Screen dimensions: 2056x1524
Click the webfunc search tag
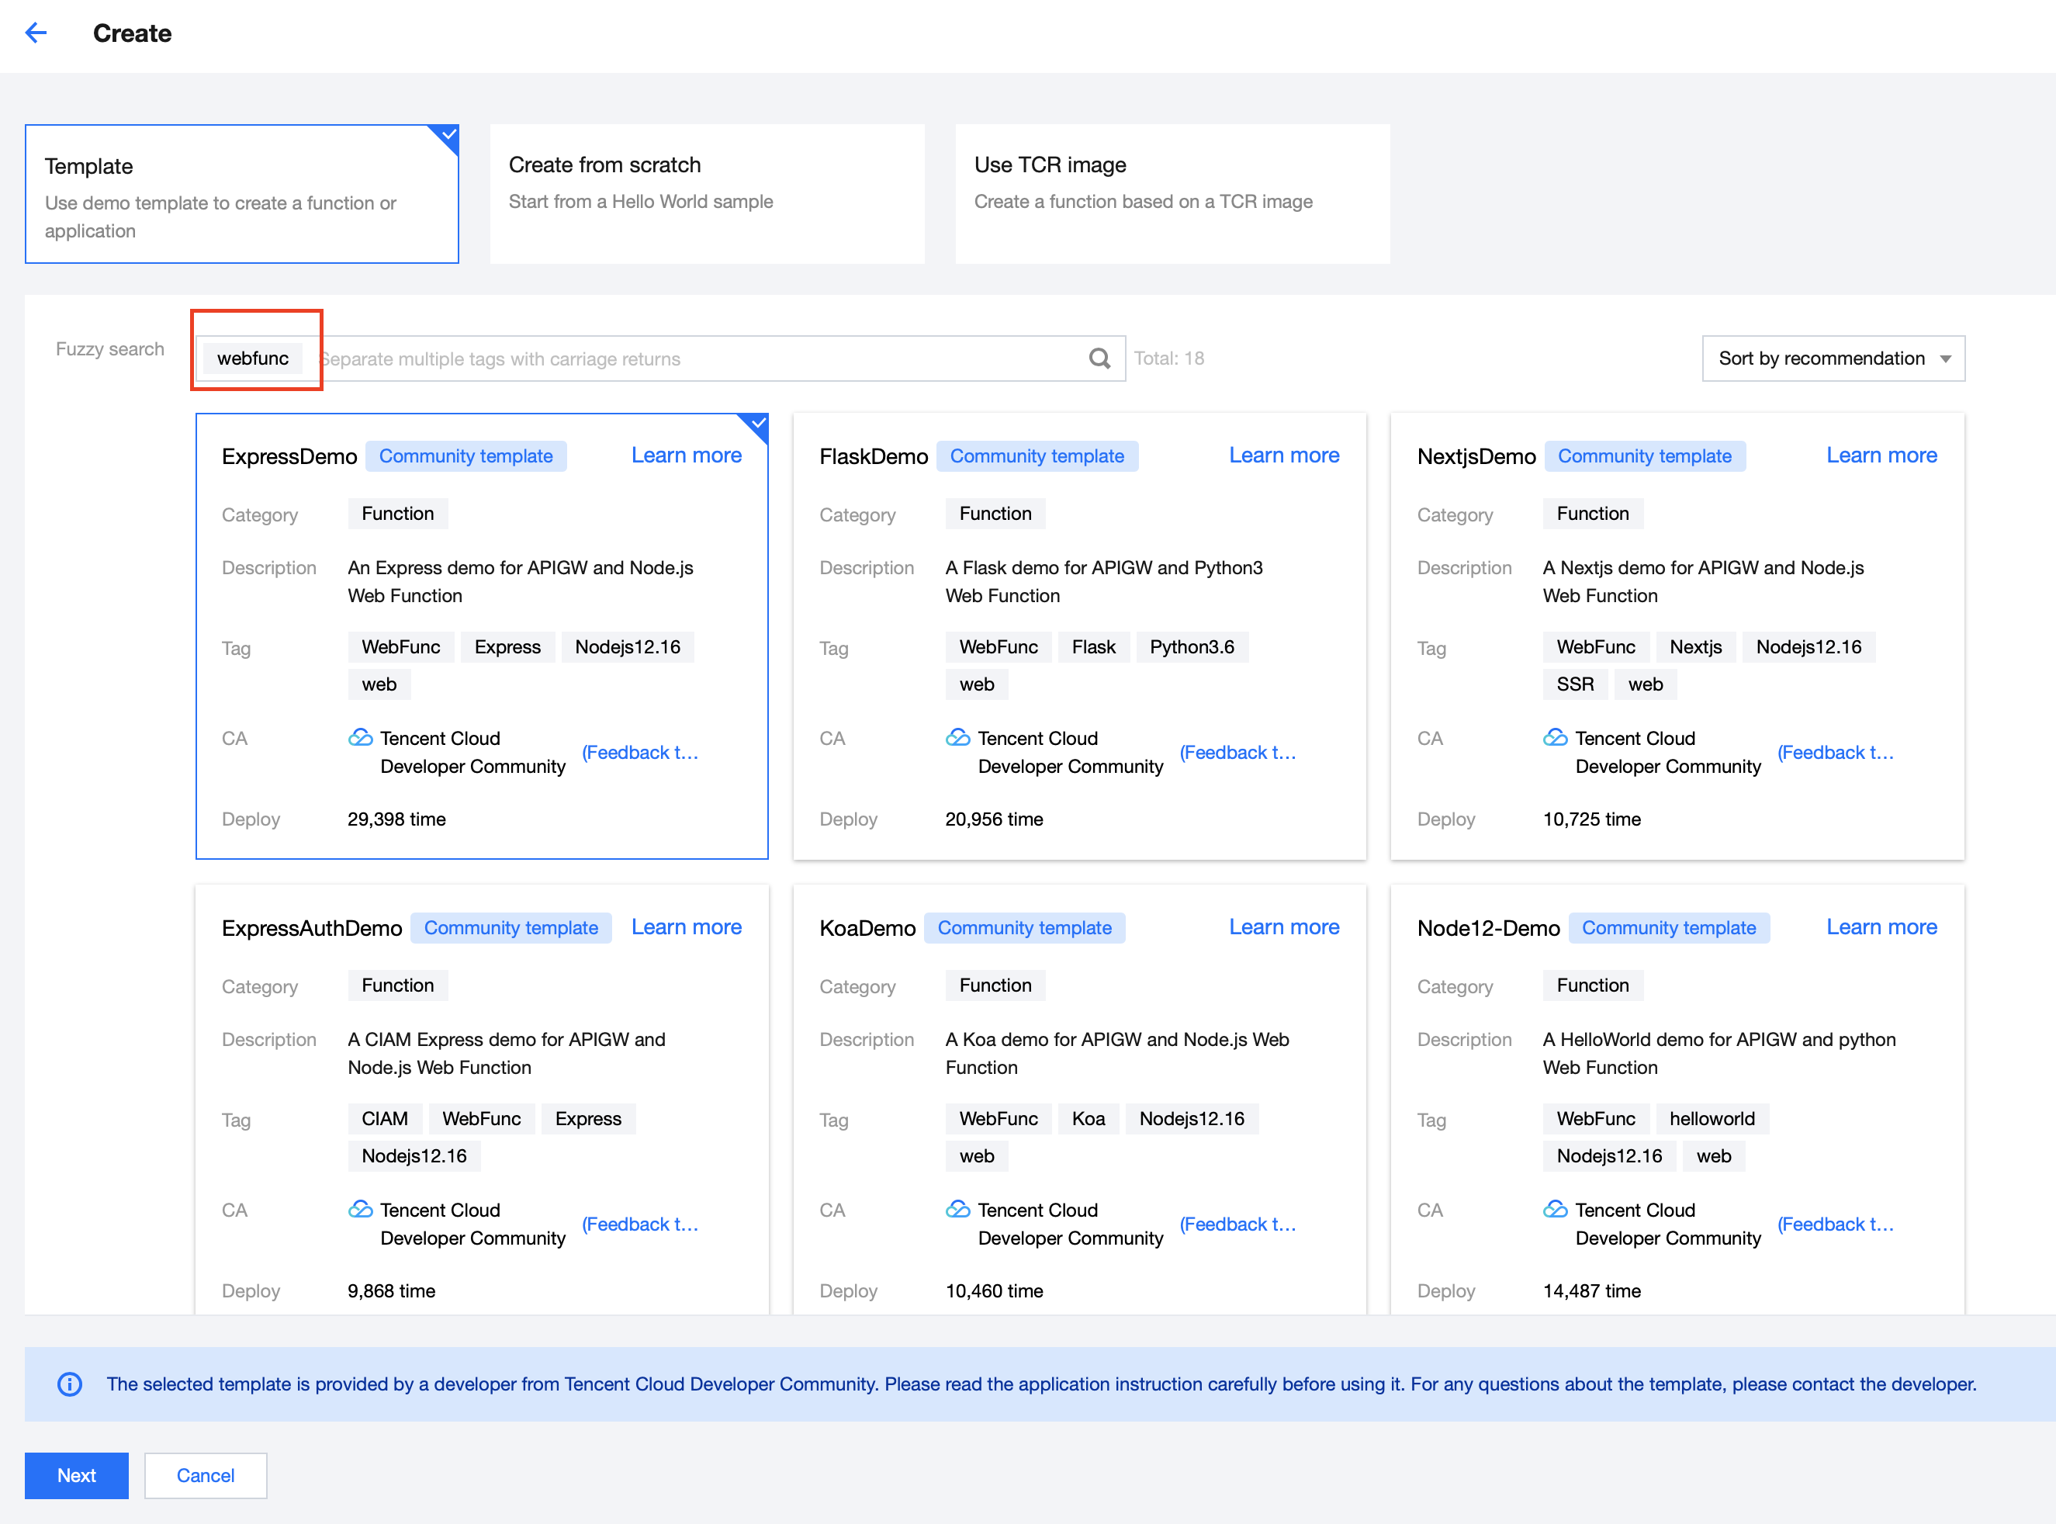tap(253, 358)
